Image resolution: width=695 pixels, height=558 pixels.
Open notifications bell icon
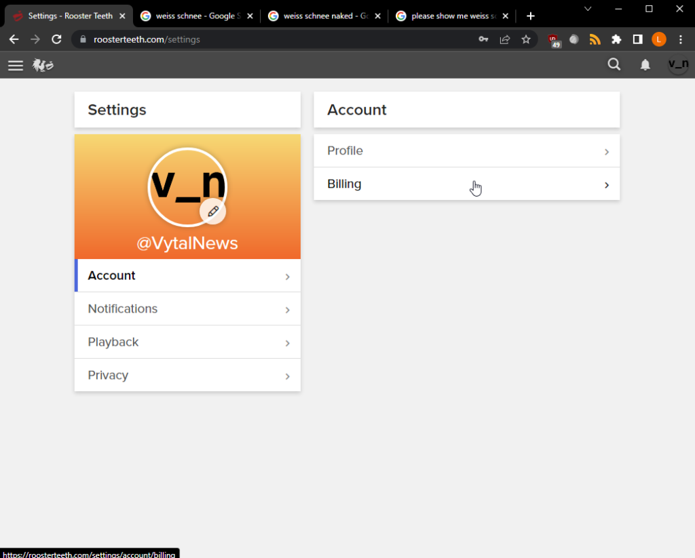click(x=645, y=65)
